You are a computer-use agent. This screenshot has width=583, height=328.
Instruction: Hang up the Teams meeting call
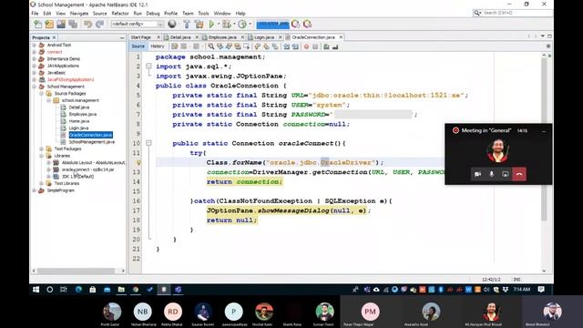[x=519, y=174]
